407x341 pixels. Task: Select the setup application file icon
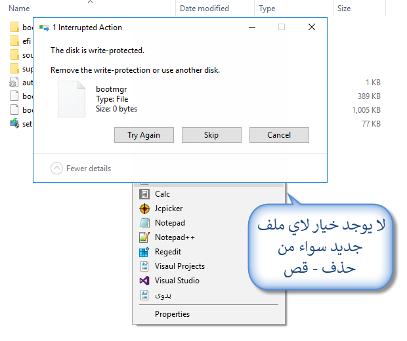14,124
